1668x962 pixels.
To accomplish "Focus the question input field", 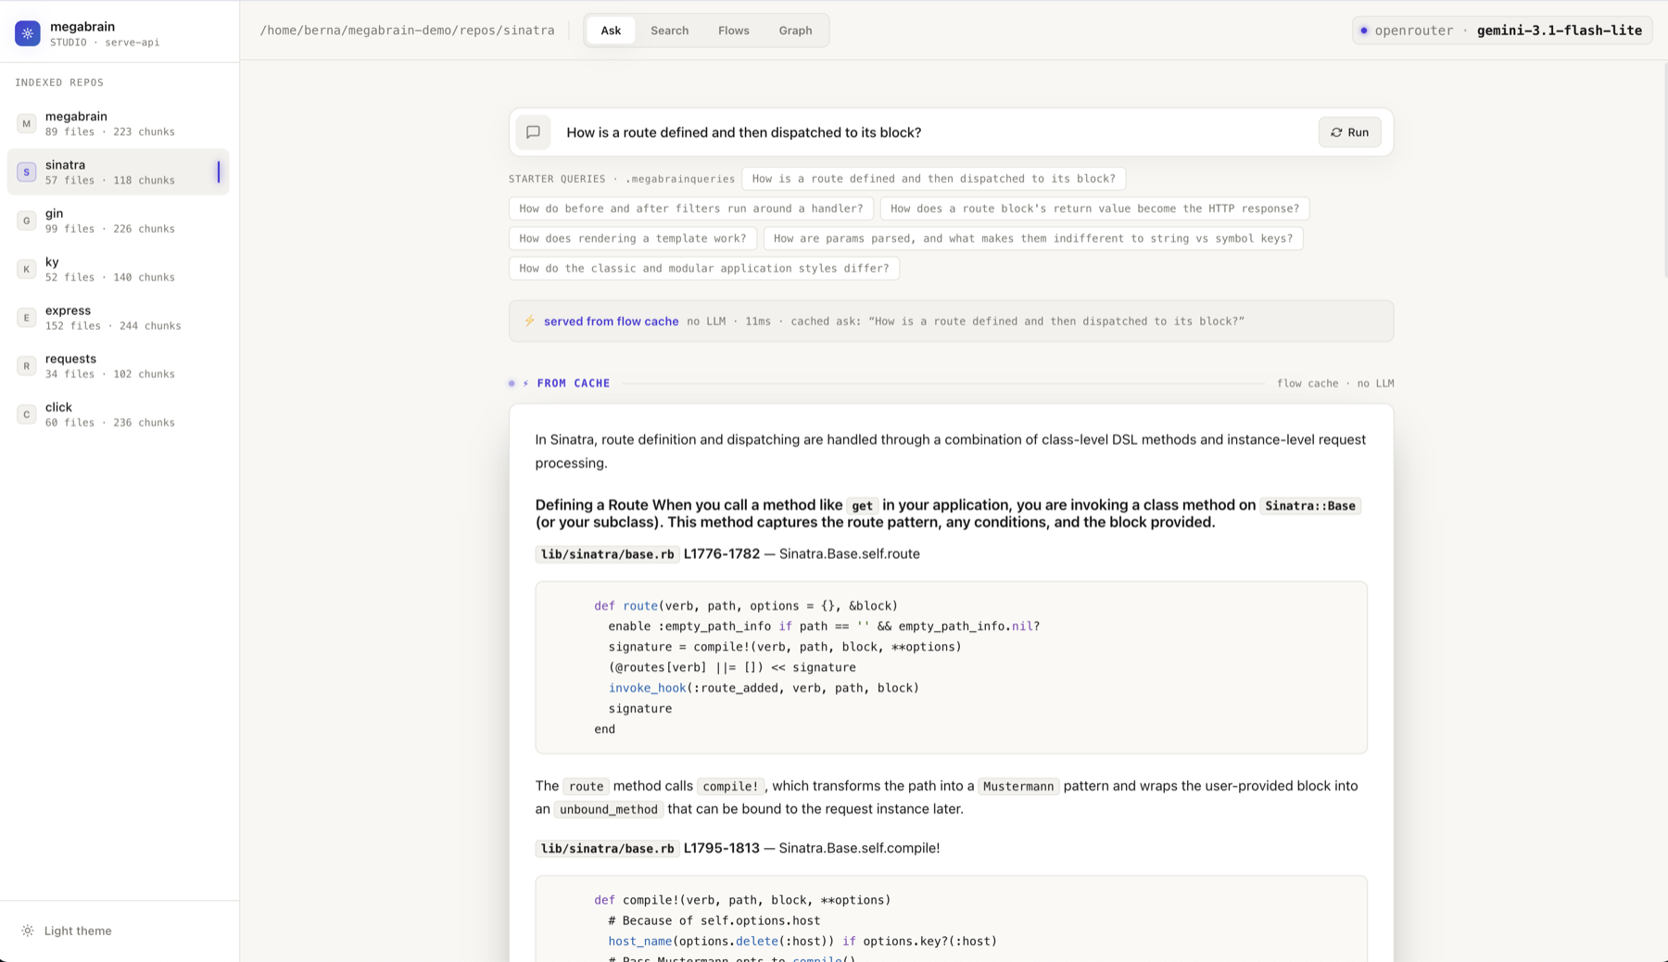I will pyautogui.click(x=936, y=133).
